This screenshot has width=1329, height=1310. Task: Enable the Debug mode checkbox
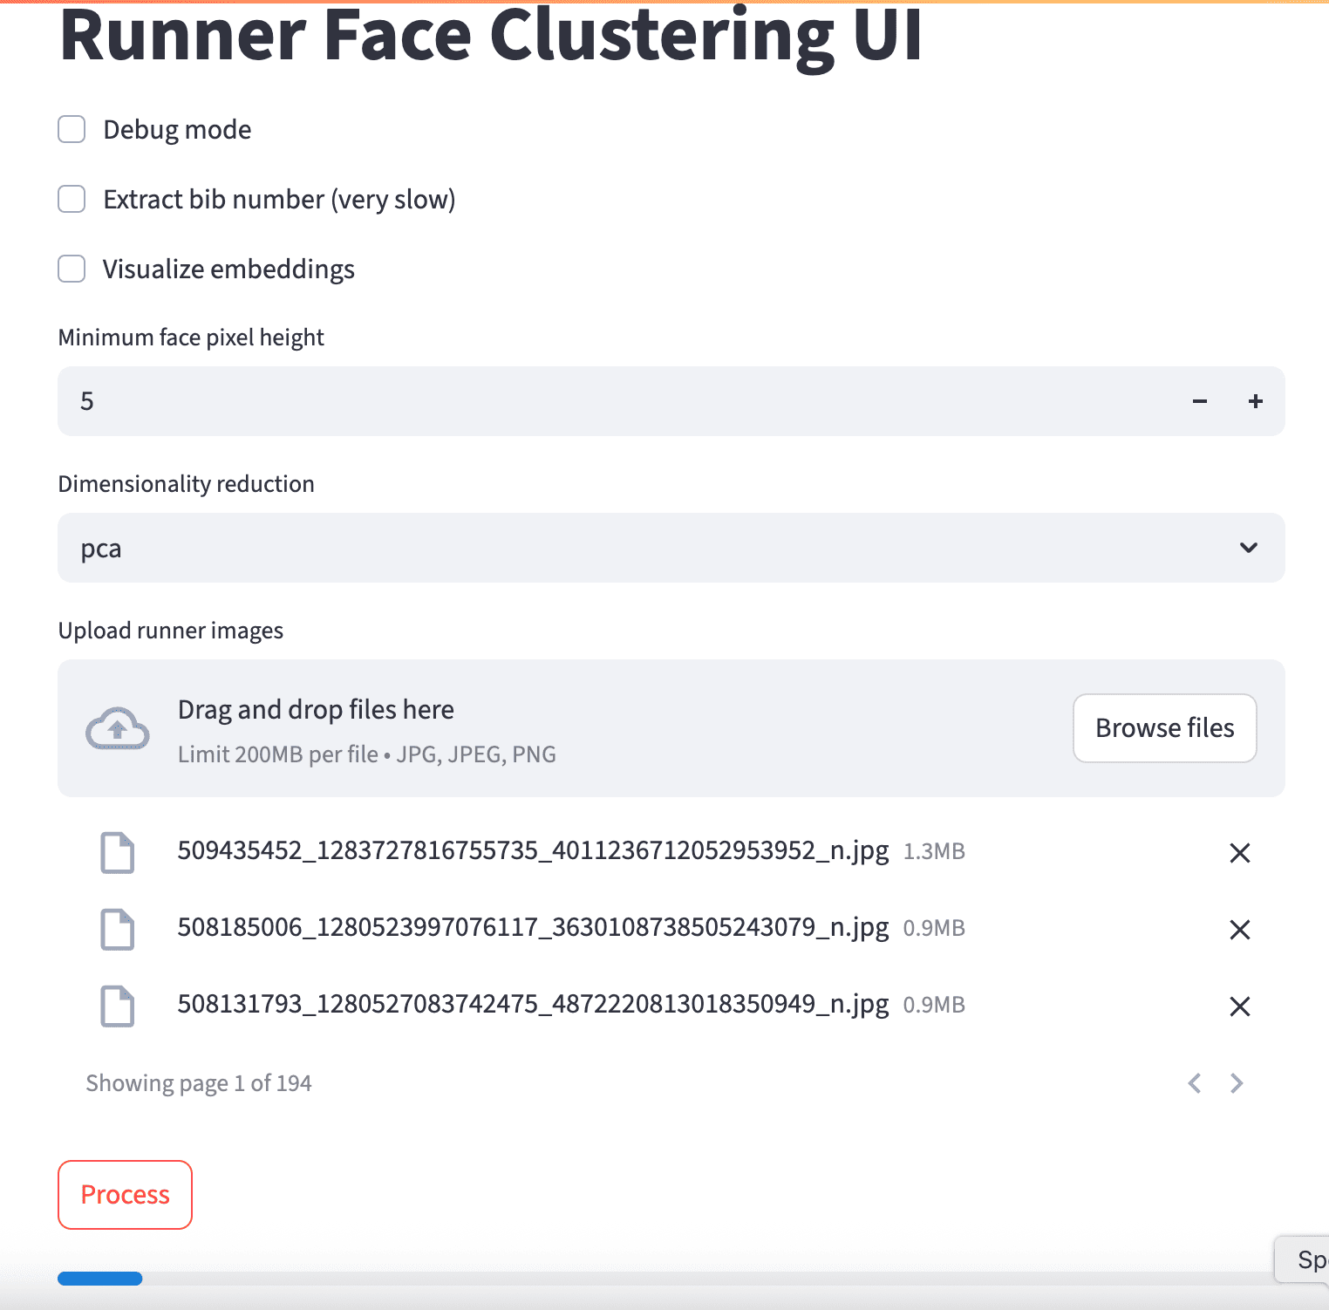(72, 129)
